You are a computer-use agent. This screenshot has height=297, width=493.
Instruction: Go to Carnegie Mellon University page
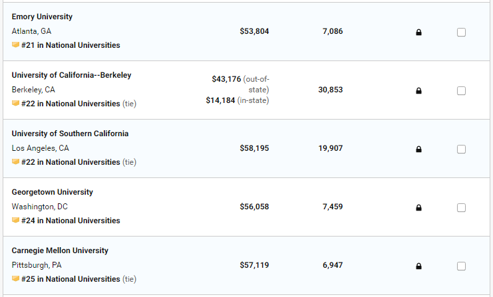[x=60, y=250]
